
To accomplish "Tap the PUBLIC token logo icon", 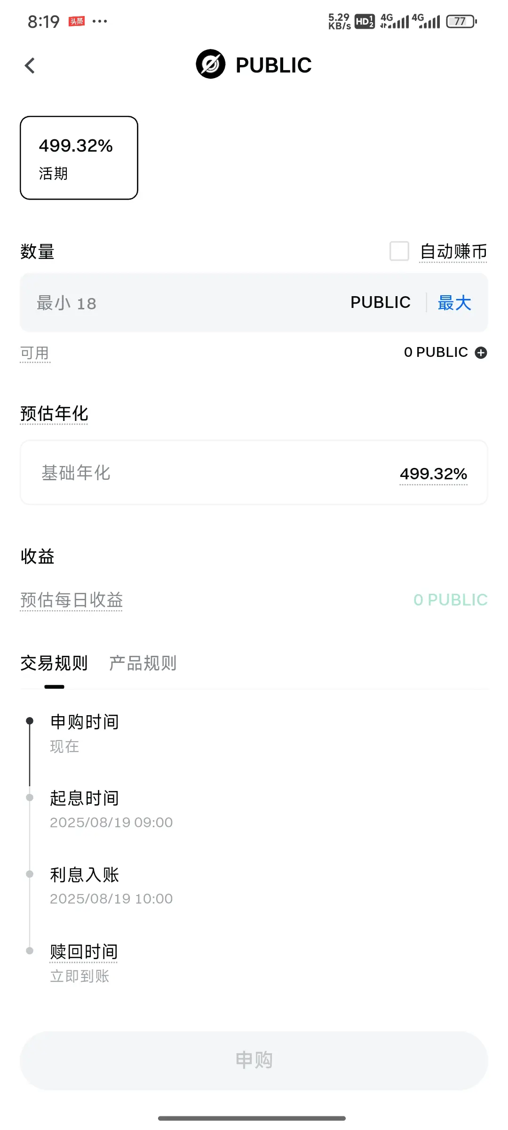I will point(211,64).
